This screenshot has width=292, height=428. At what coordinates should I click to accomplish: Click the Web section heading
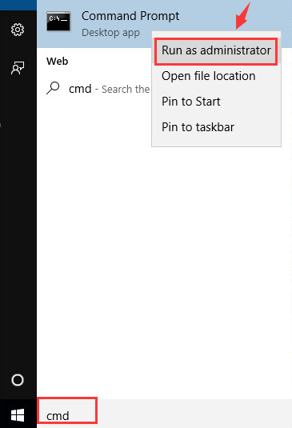tap(58, 61)
